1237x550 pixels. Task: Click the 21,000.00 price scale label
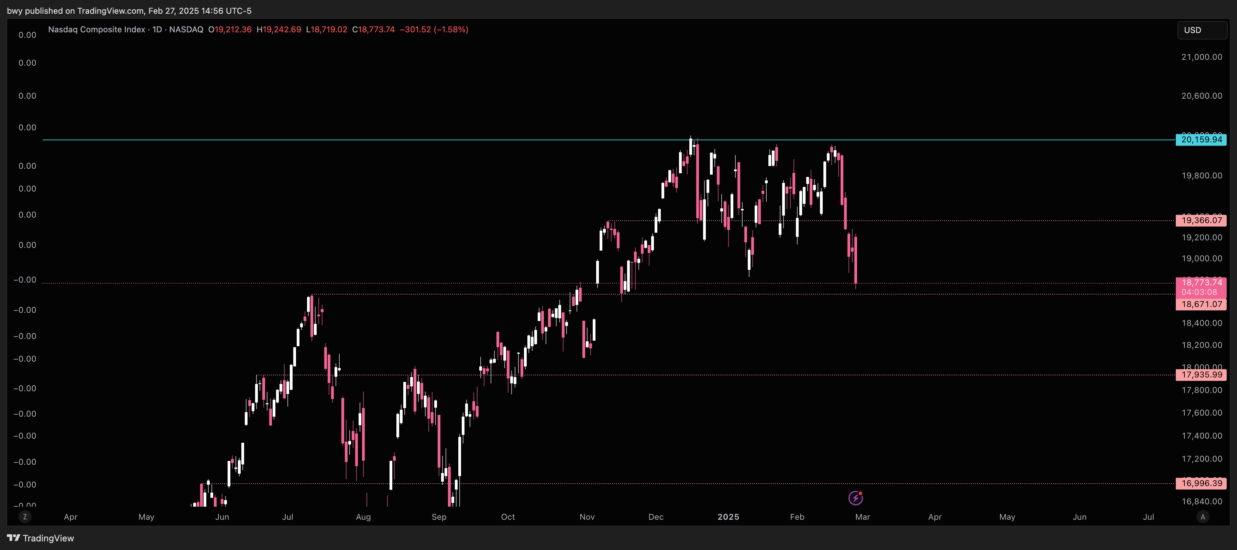1202,57
